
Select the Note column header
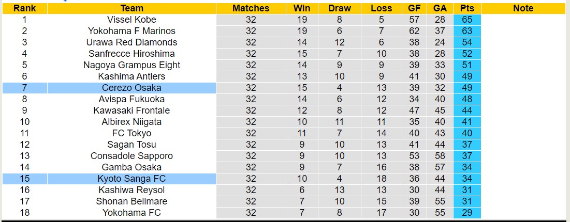523,8
